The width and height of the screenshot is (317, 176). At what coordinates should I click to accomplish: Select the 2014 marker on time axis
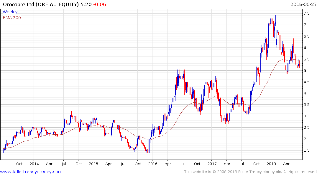[x=34, y=164]
